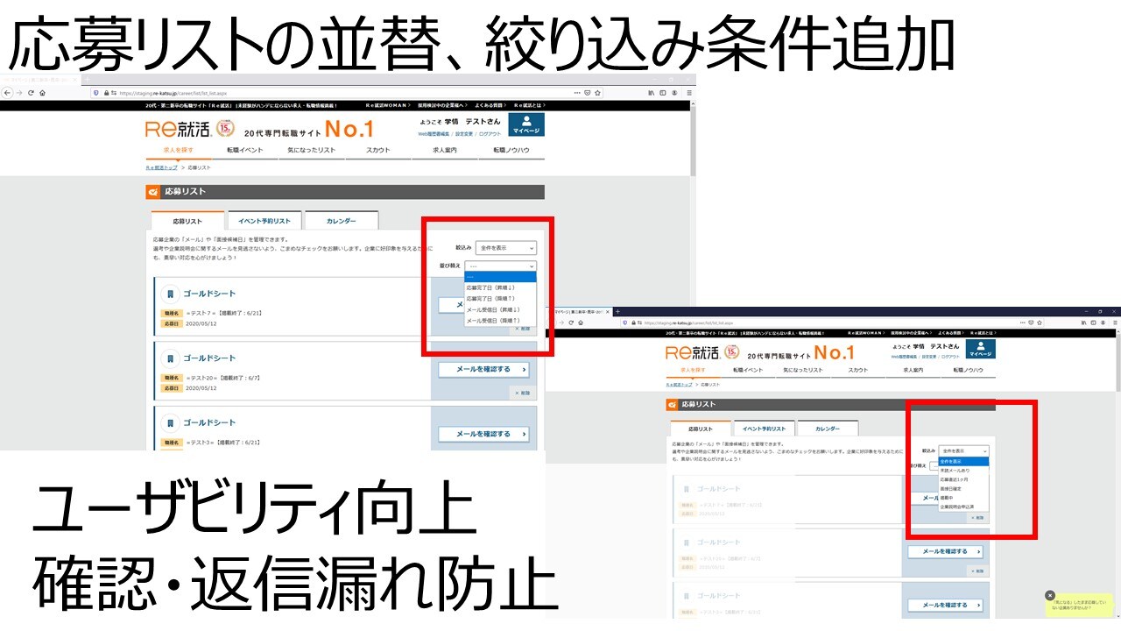Choose 面接日確定 in the filter list
The image size is (1121, 631).
click(x=963, y=489)
